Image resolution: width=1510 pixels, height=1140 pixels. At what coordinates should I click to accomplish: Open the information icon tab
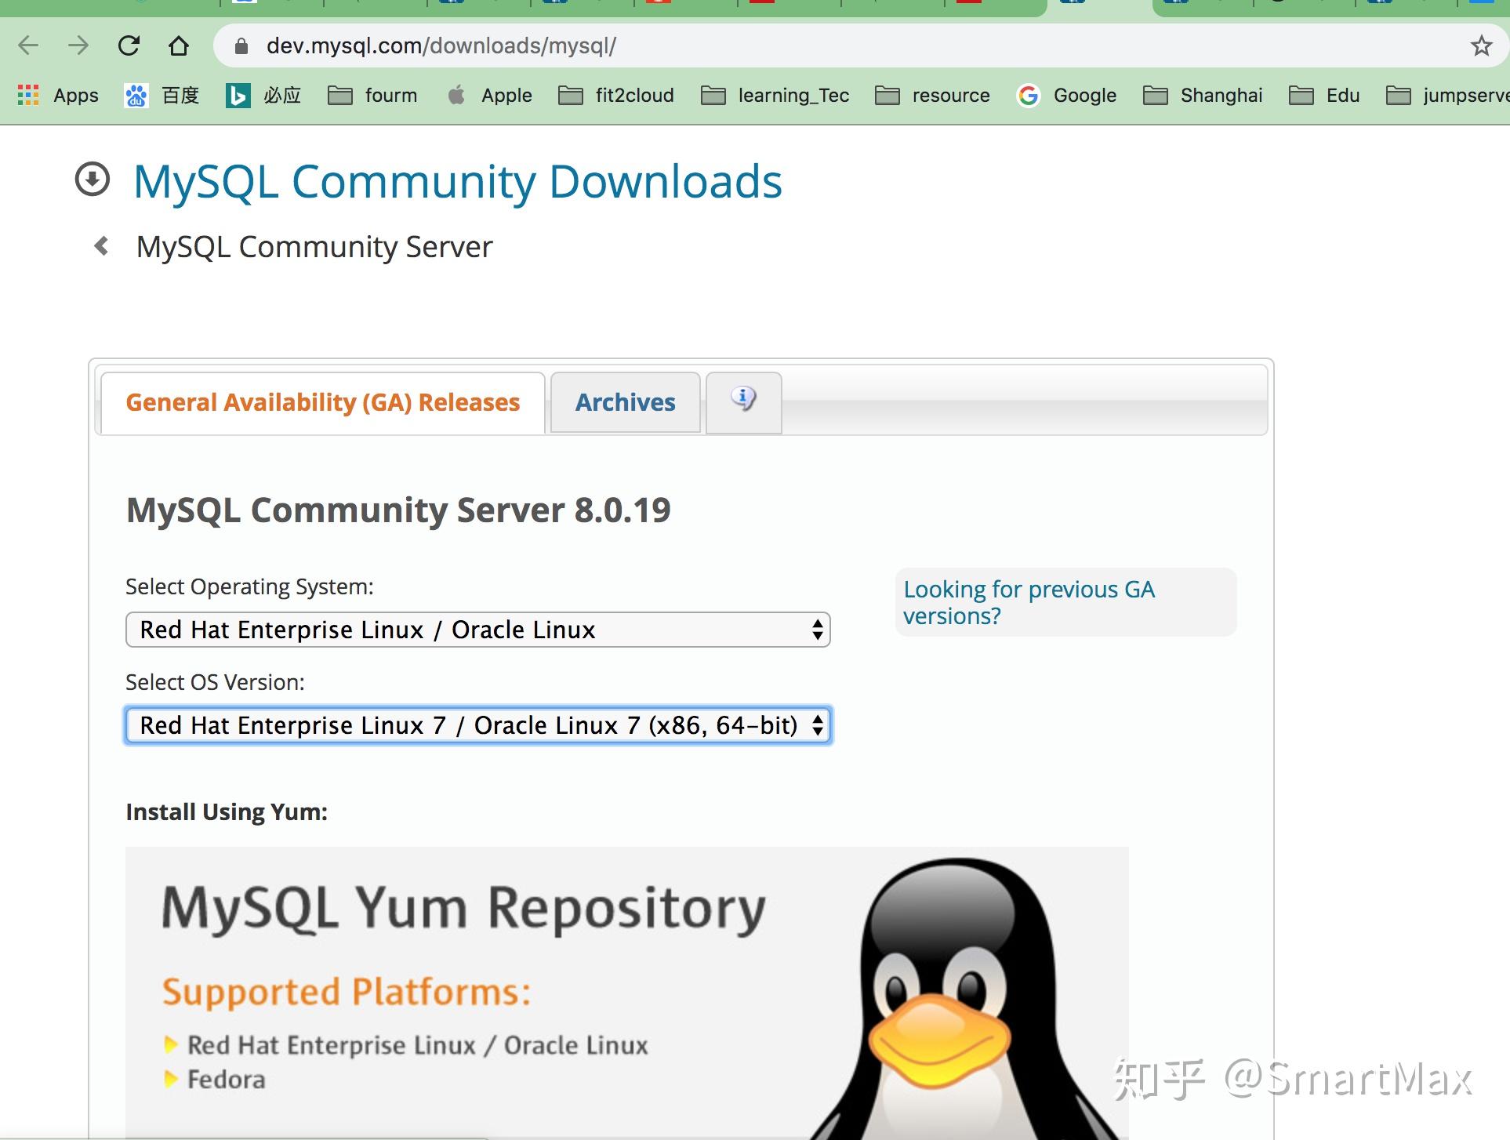tap(744, 402)
